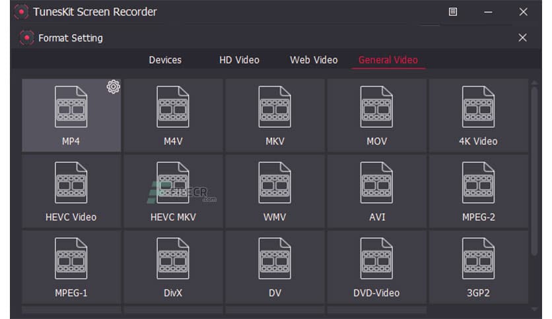Switch to the Web Video tab
Image resolution: width=552 pixels, height=319 pixels.
click(314, 60)
